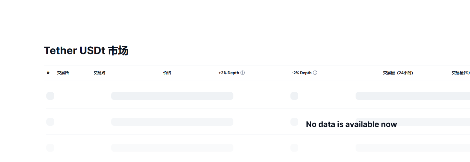Screen dimensions: 470x162
Task: Click the info icon beside +2% Depth
Action: 242,73
